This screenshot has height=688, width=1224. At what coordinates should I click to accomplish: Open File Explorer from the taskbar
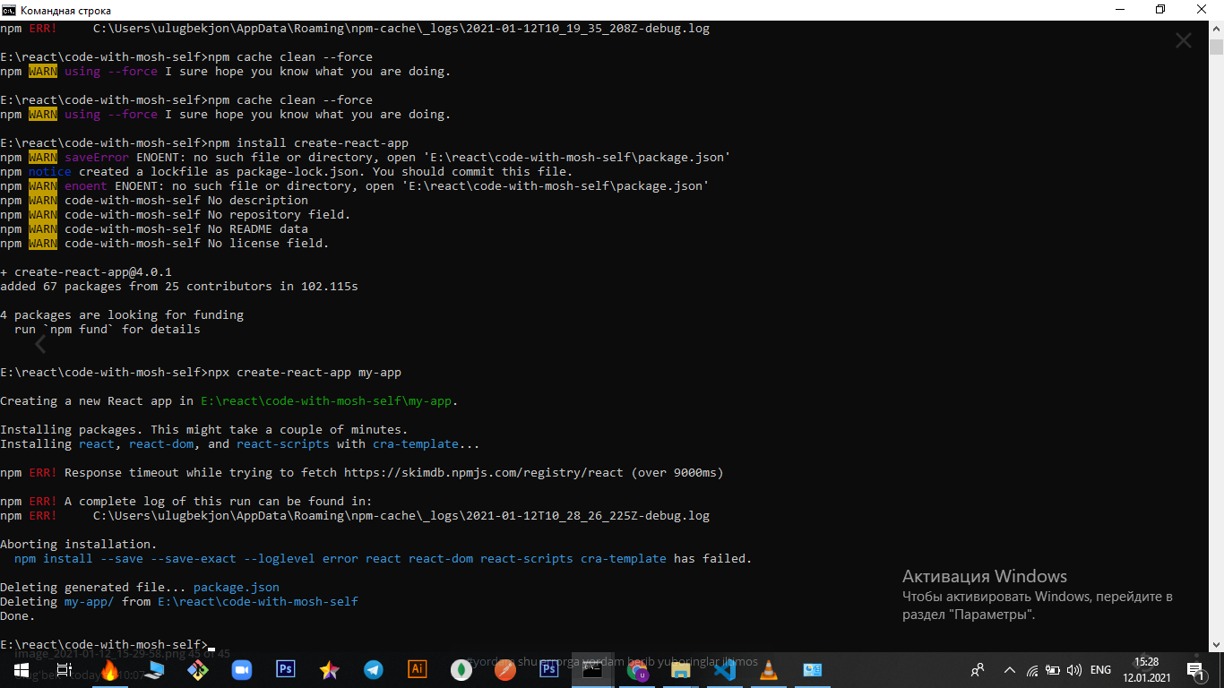pyautogui.click(x=681, y=669)
